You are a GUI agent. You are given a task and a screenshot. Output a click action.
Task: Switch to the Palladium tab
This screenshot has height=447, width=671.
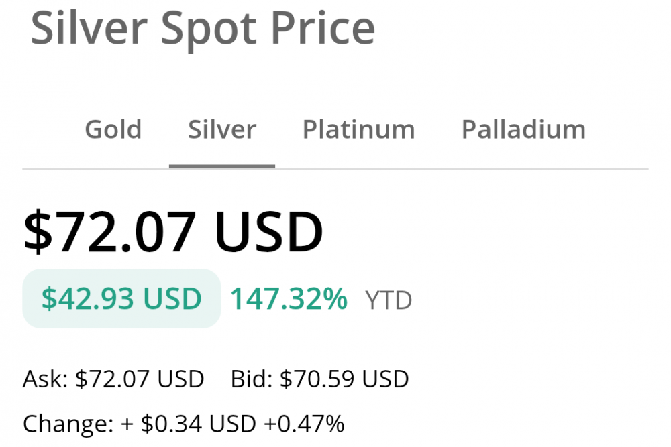[x=523, y=129]
